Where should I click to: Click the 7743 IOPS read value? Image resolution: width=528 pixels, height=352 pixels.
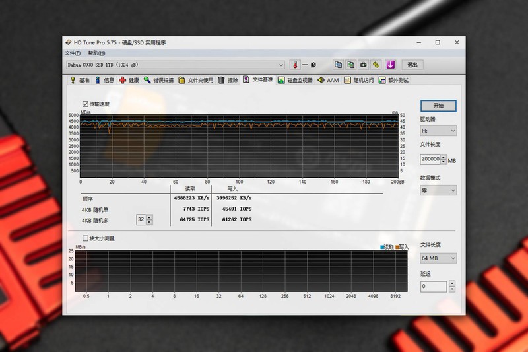tap(196, 209)
